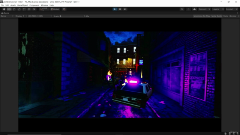Image resolution: width=240 pixels, height=135 pixels.
Task: Open the custom editor tools
Action: [34, 9]
